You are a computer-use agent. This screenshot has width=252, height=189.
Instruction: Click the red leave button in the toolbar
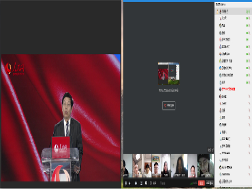201,183
